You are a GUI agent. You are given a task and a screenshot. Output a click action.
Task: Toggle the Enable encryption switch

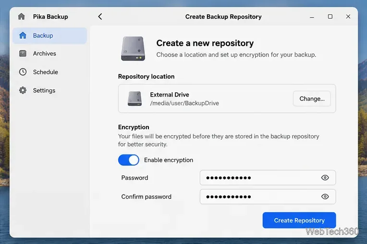point(128,160)
